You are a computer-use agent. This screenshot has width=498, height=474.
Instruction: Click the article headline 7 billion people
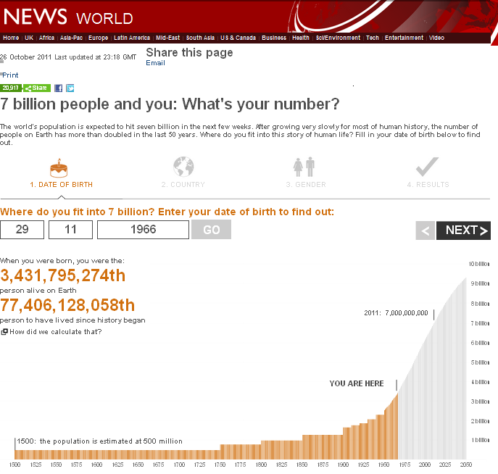[x=170, y=104]
